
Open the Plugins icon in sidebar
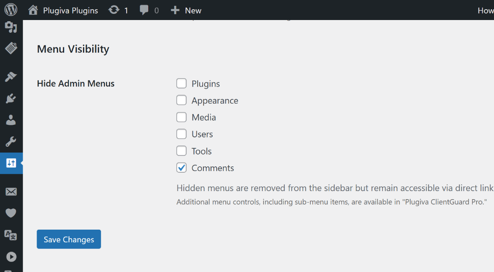pyautogui.click(x=10, y=98)
